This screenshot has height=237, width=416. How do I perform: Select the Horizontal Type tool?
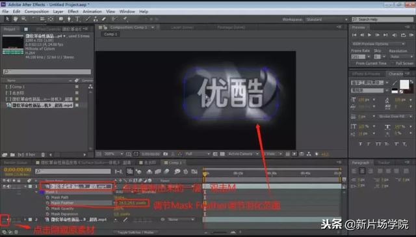(77, 19)
